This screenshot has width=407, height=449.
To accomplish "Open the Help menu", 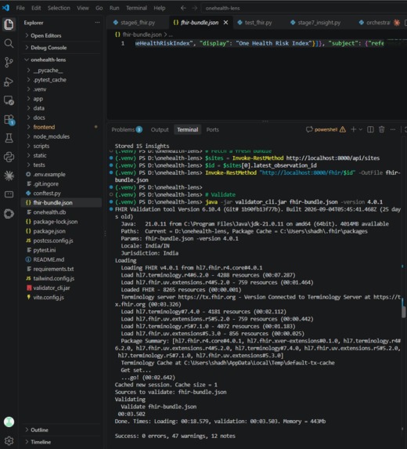I will (x=160, y=8).
